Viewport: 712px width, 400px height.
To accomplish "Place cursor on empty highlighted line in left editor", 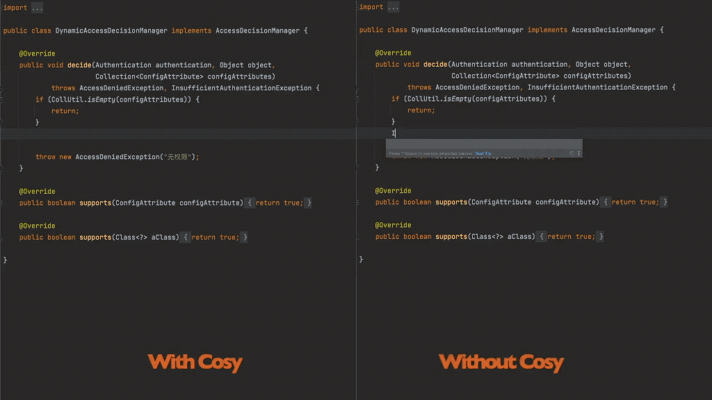I will pos(178,134).
